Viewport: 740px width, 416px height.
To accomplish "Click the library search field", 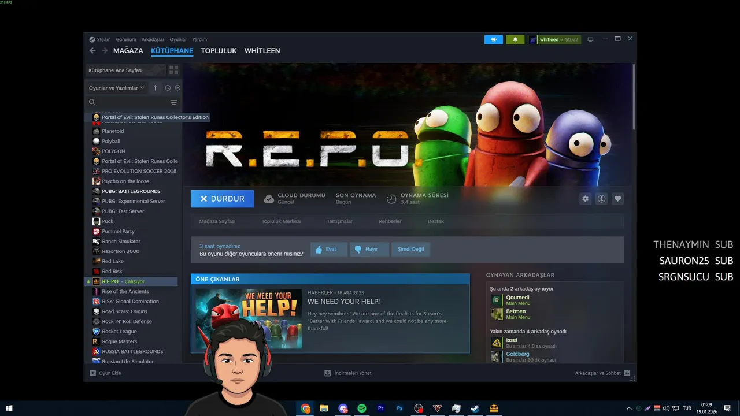I will tap(132, 102).
